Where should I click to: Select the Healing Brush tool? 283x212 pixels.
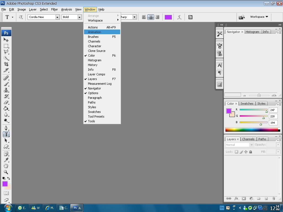point(6,78)
